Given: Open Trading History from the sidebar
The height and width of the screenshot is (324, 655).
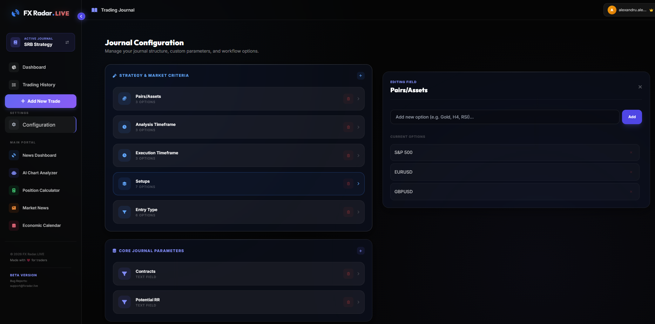Looking at the screenshot, I should [39, 85].
